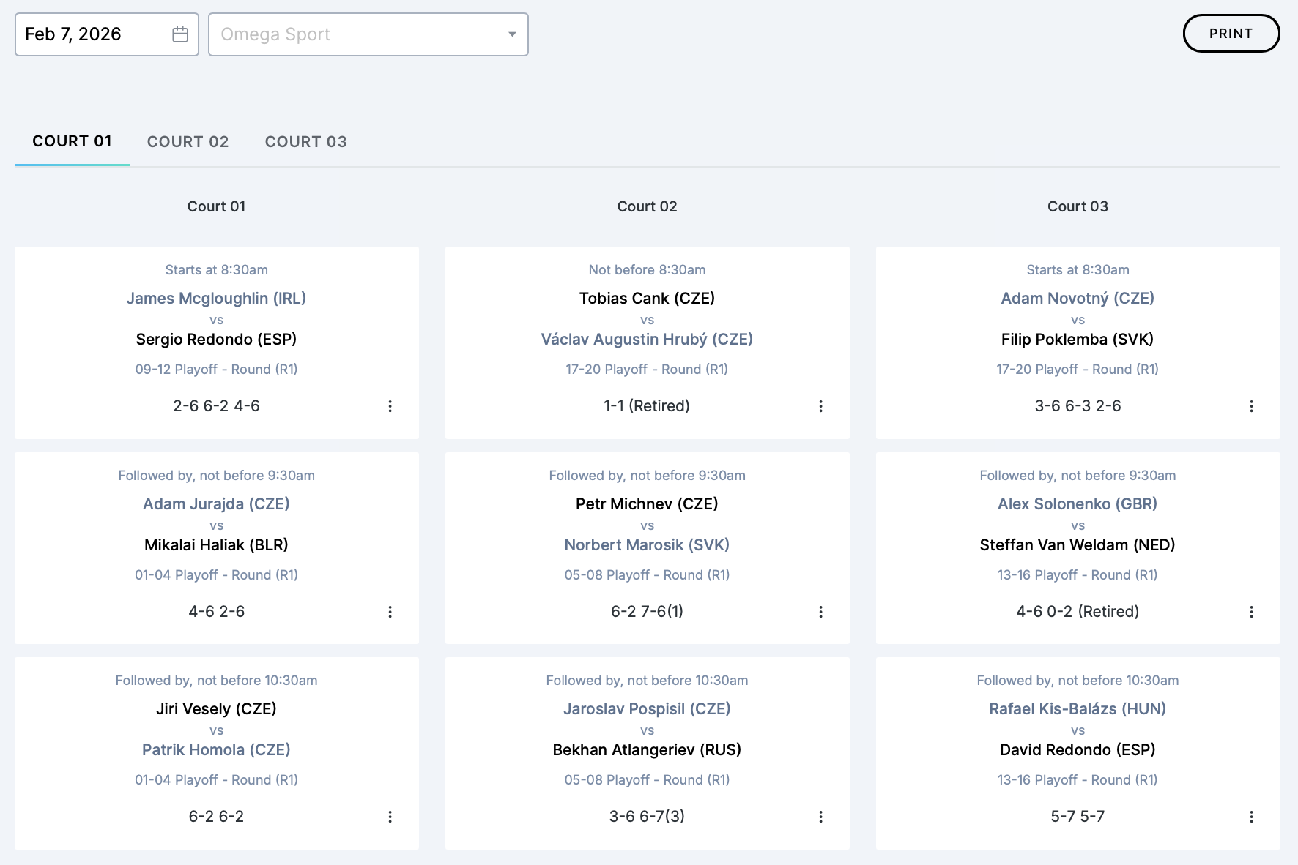Image resolution: width=1298 pixels, height=865 pixels.
Task: Switch to the Court 03 tab
Action: [x=305, y=142]
